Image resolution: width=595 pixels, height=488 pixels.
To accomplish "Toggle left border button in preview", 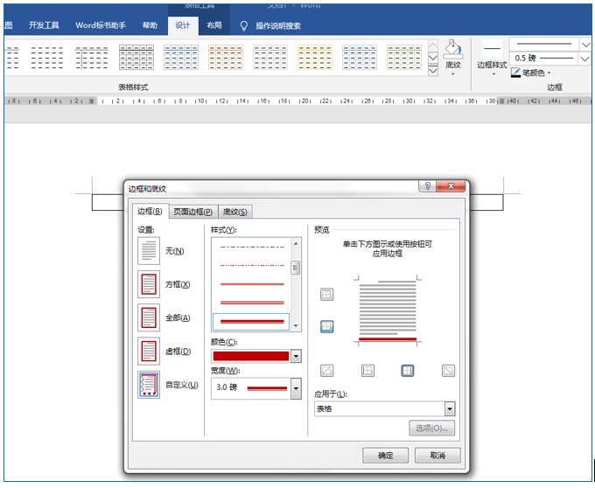I will coord(367,371).
